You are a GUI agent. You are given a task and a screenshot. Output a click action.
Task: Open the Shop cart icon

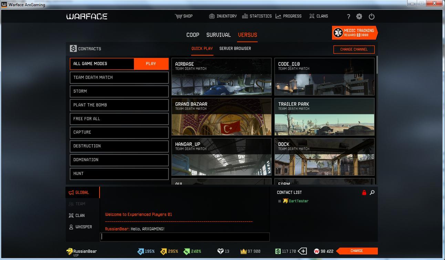pyautogui.click(x=178, y=16)
